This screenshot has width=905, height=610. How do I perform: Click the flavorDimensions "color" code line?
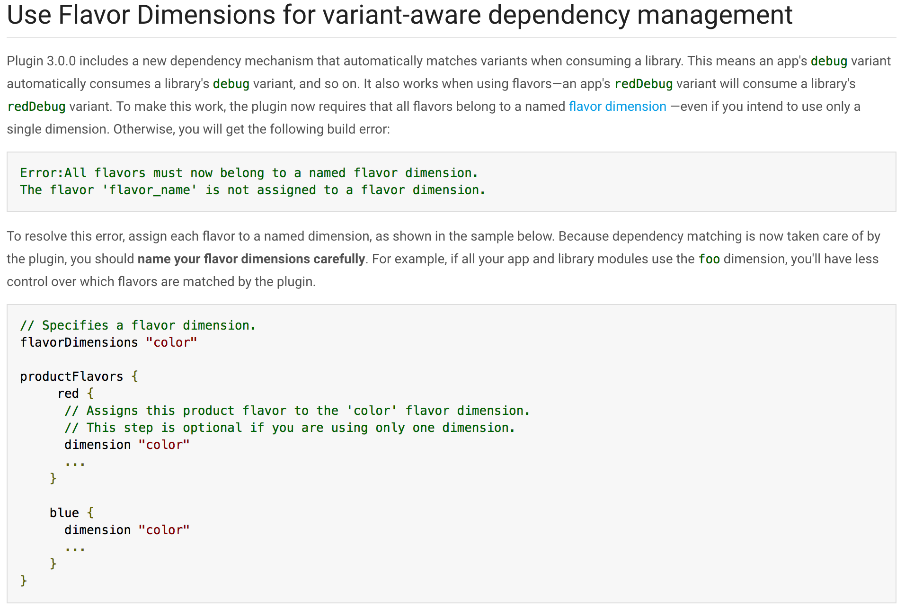click(x=108, y=342)
